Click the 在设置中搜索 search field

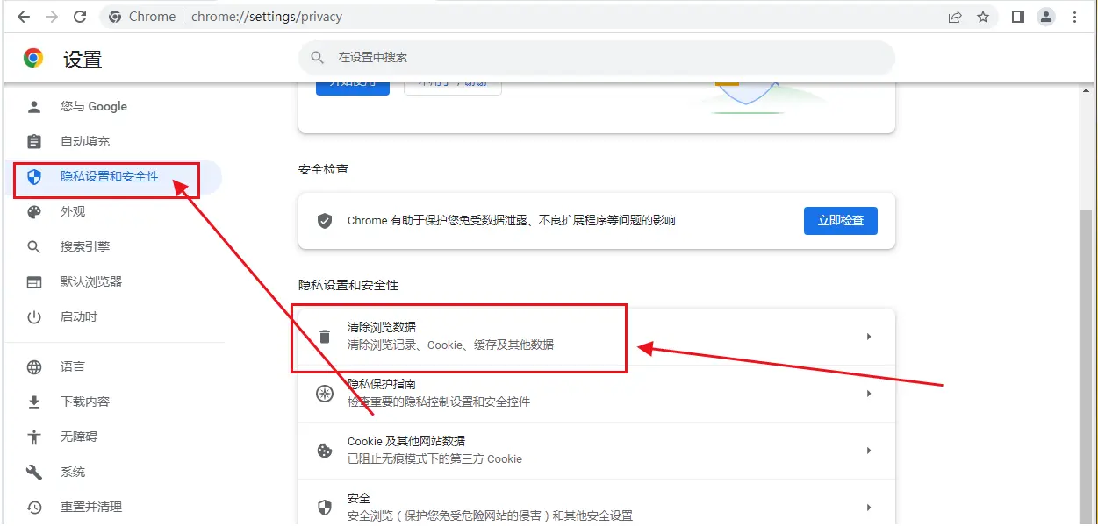point(597,58)
